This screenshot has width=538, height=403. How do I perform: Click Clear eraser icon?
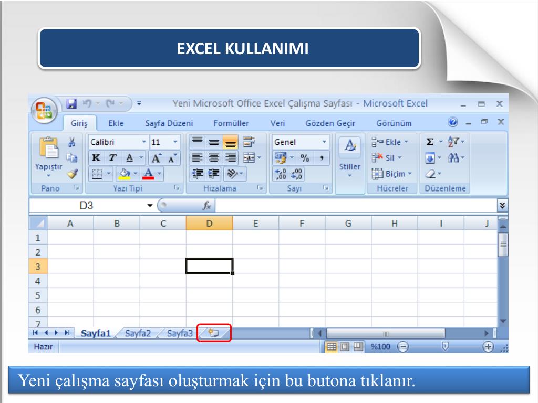pyautogui.click(x=430, y=174)
